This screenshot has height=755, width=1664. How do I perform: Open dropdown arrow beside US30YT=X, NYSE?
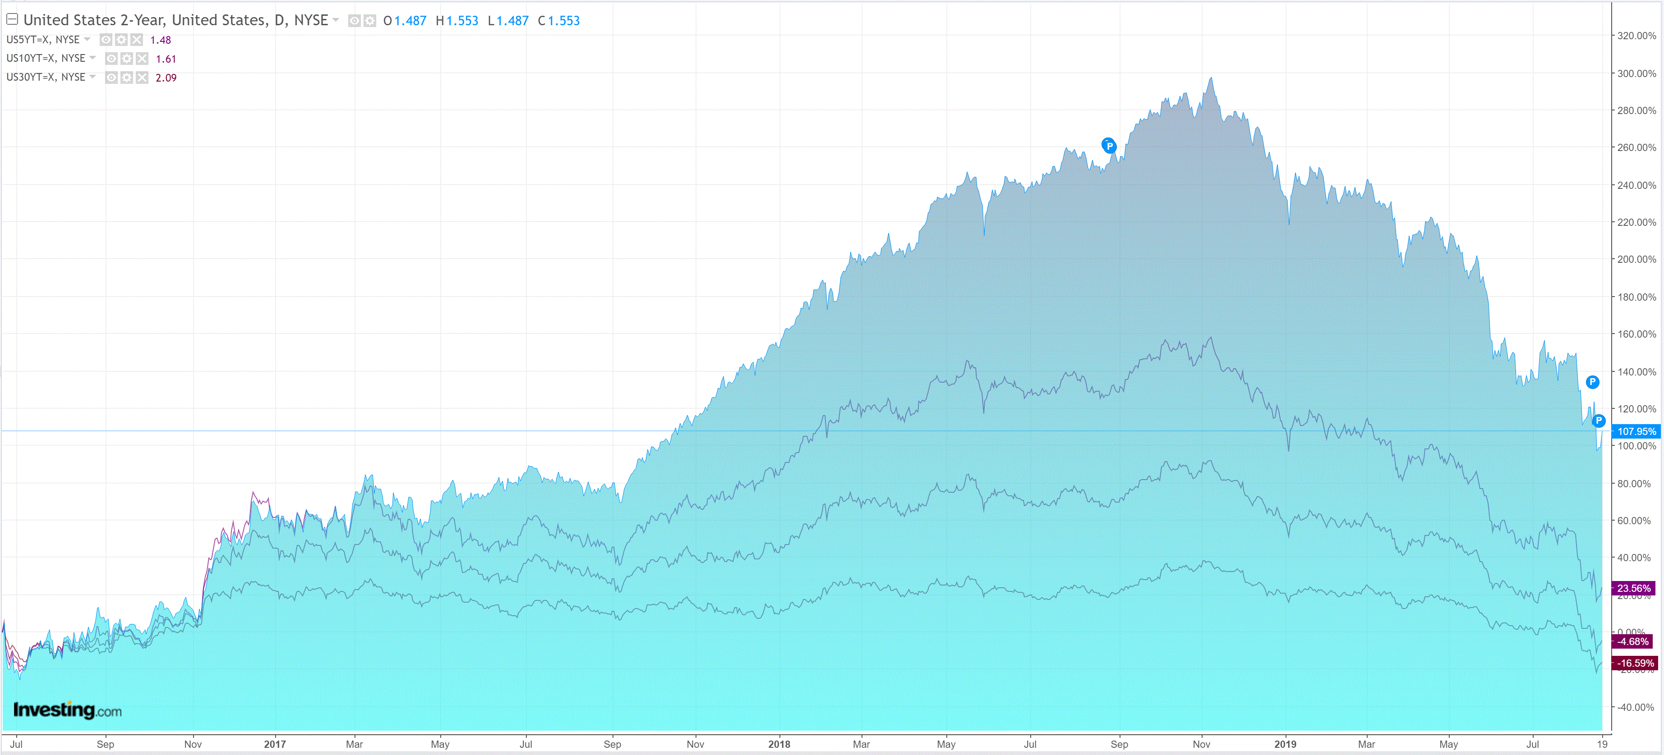pos(92,77)
